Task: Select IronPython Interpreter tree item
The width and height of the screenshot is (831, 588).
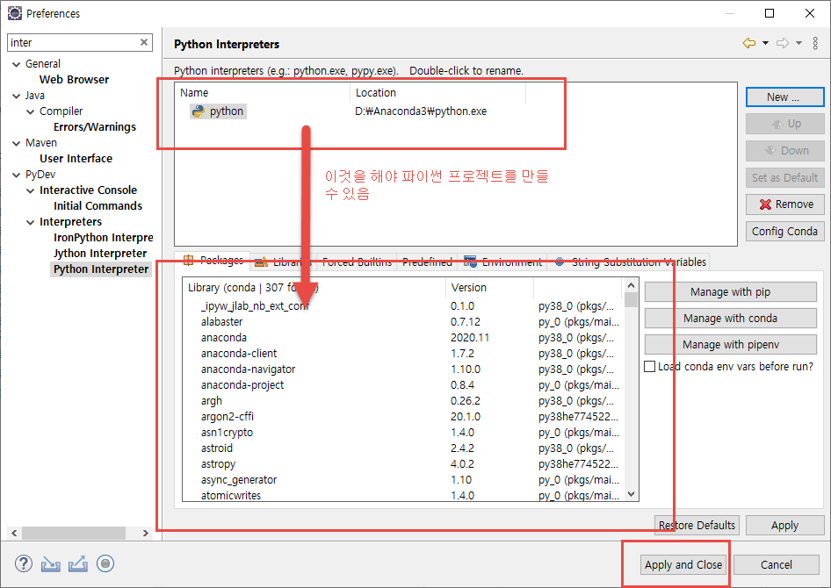Action: click(x=103, y=238)
